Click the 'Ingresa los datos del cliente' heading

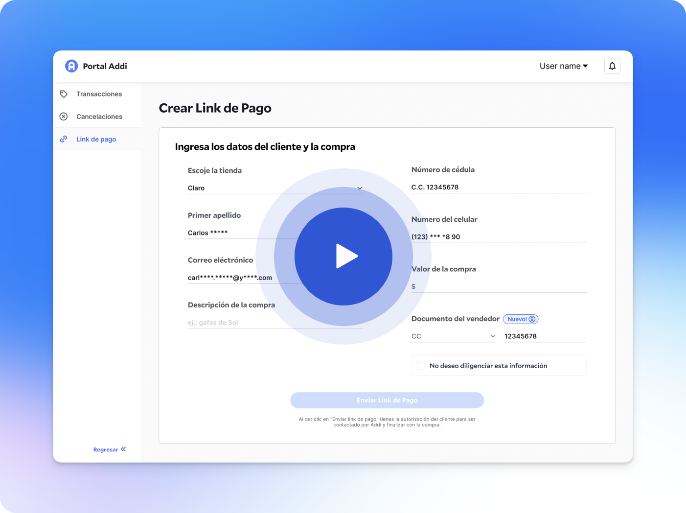click(x=265, y=147)
